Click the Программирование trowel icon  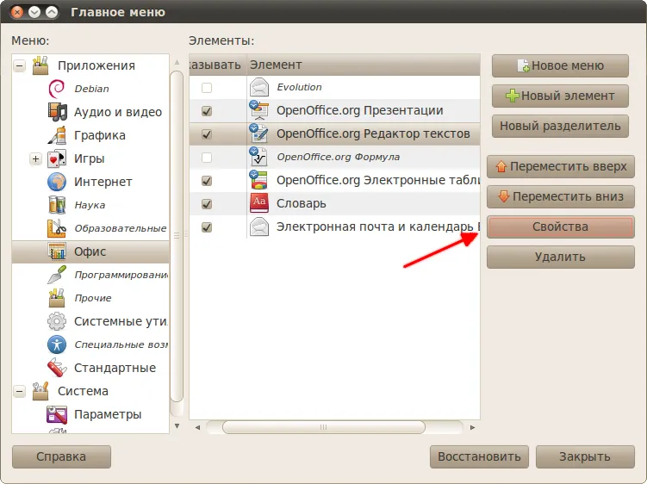(x=57, y=275)
